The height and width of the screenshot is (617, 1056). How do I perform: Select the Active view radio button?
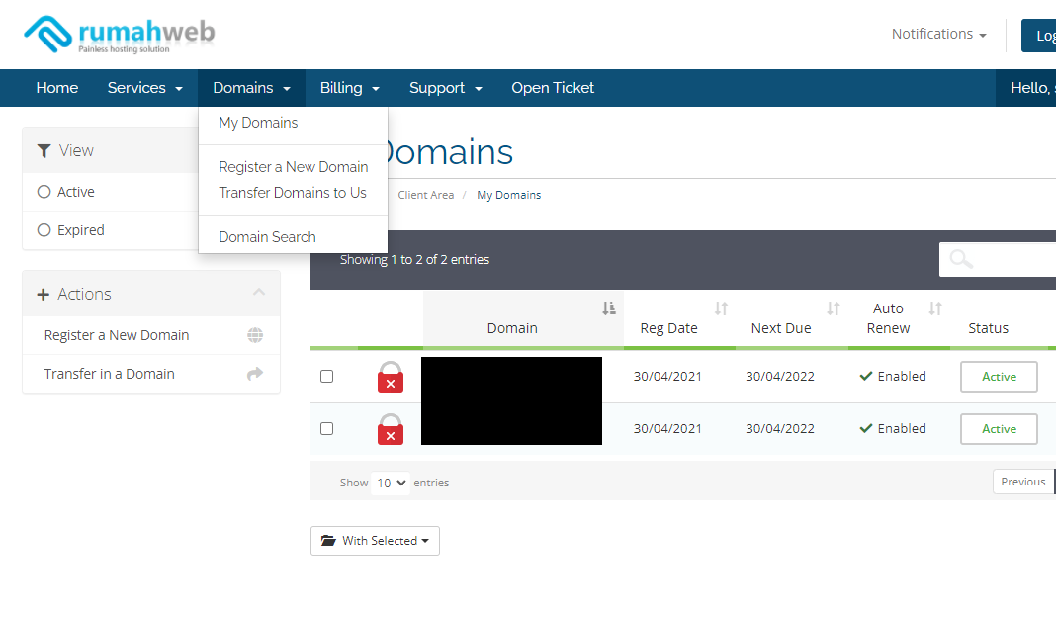(44, 192)
